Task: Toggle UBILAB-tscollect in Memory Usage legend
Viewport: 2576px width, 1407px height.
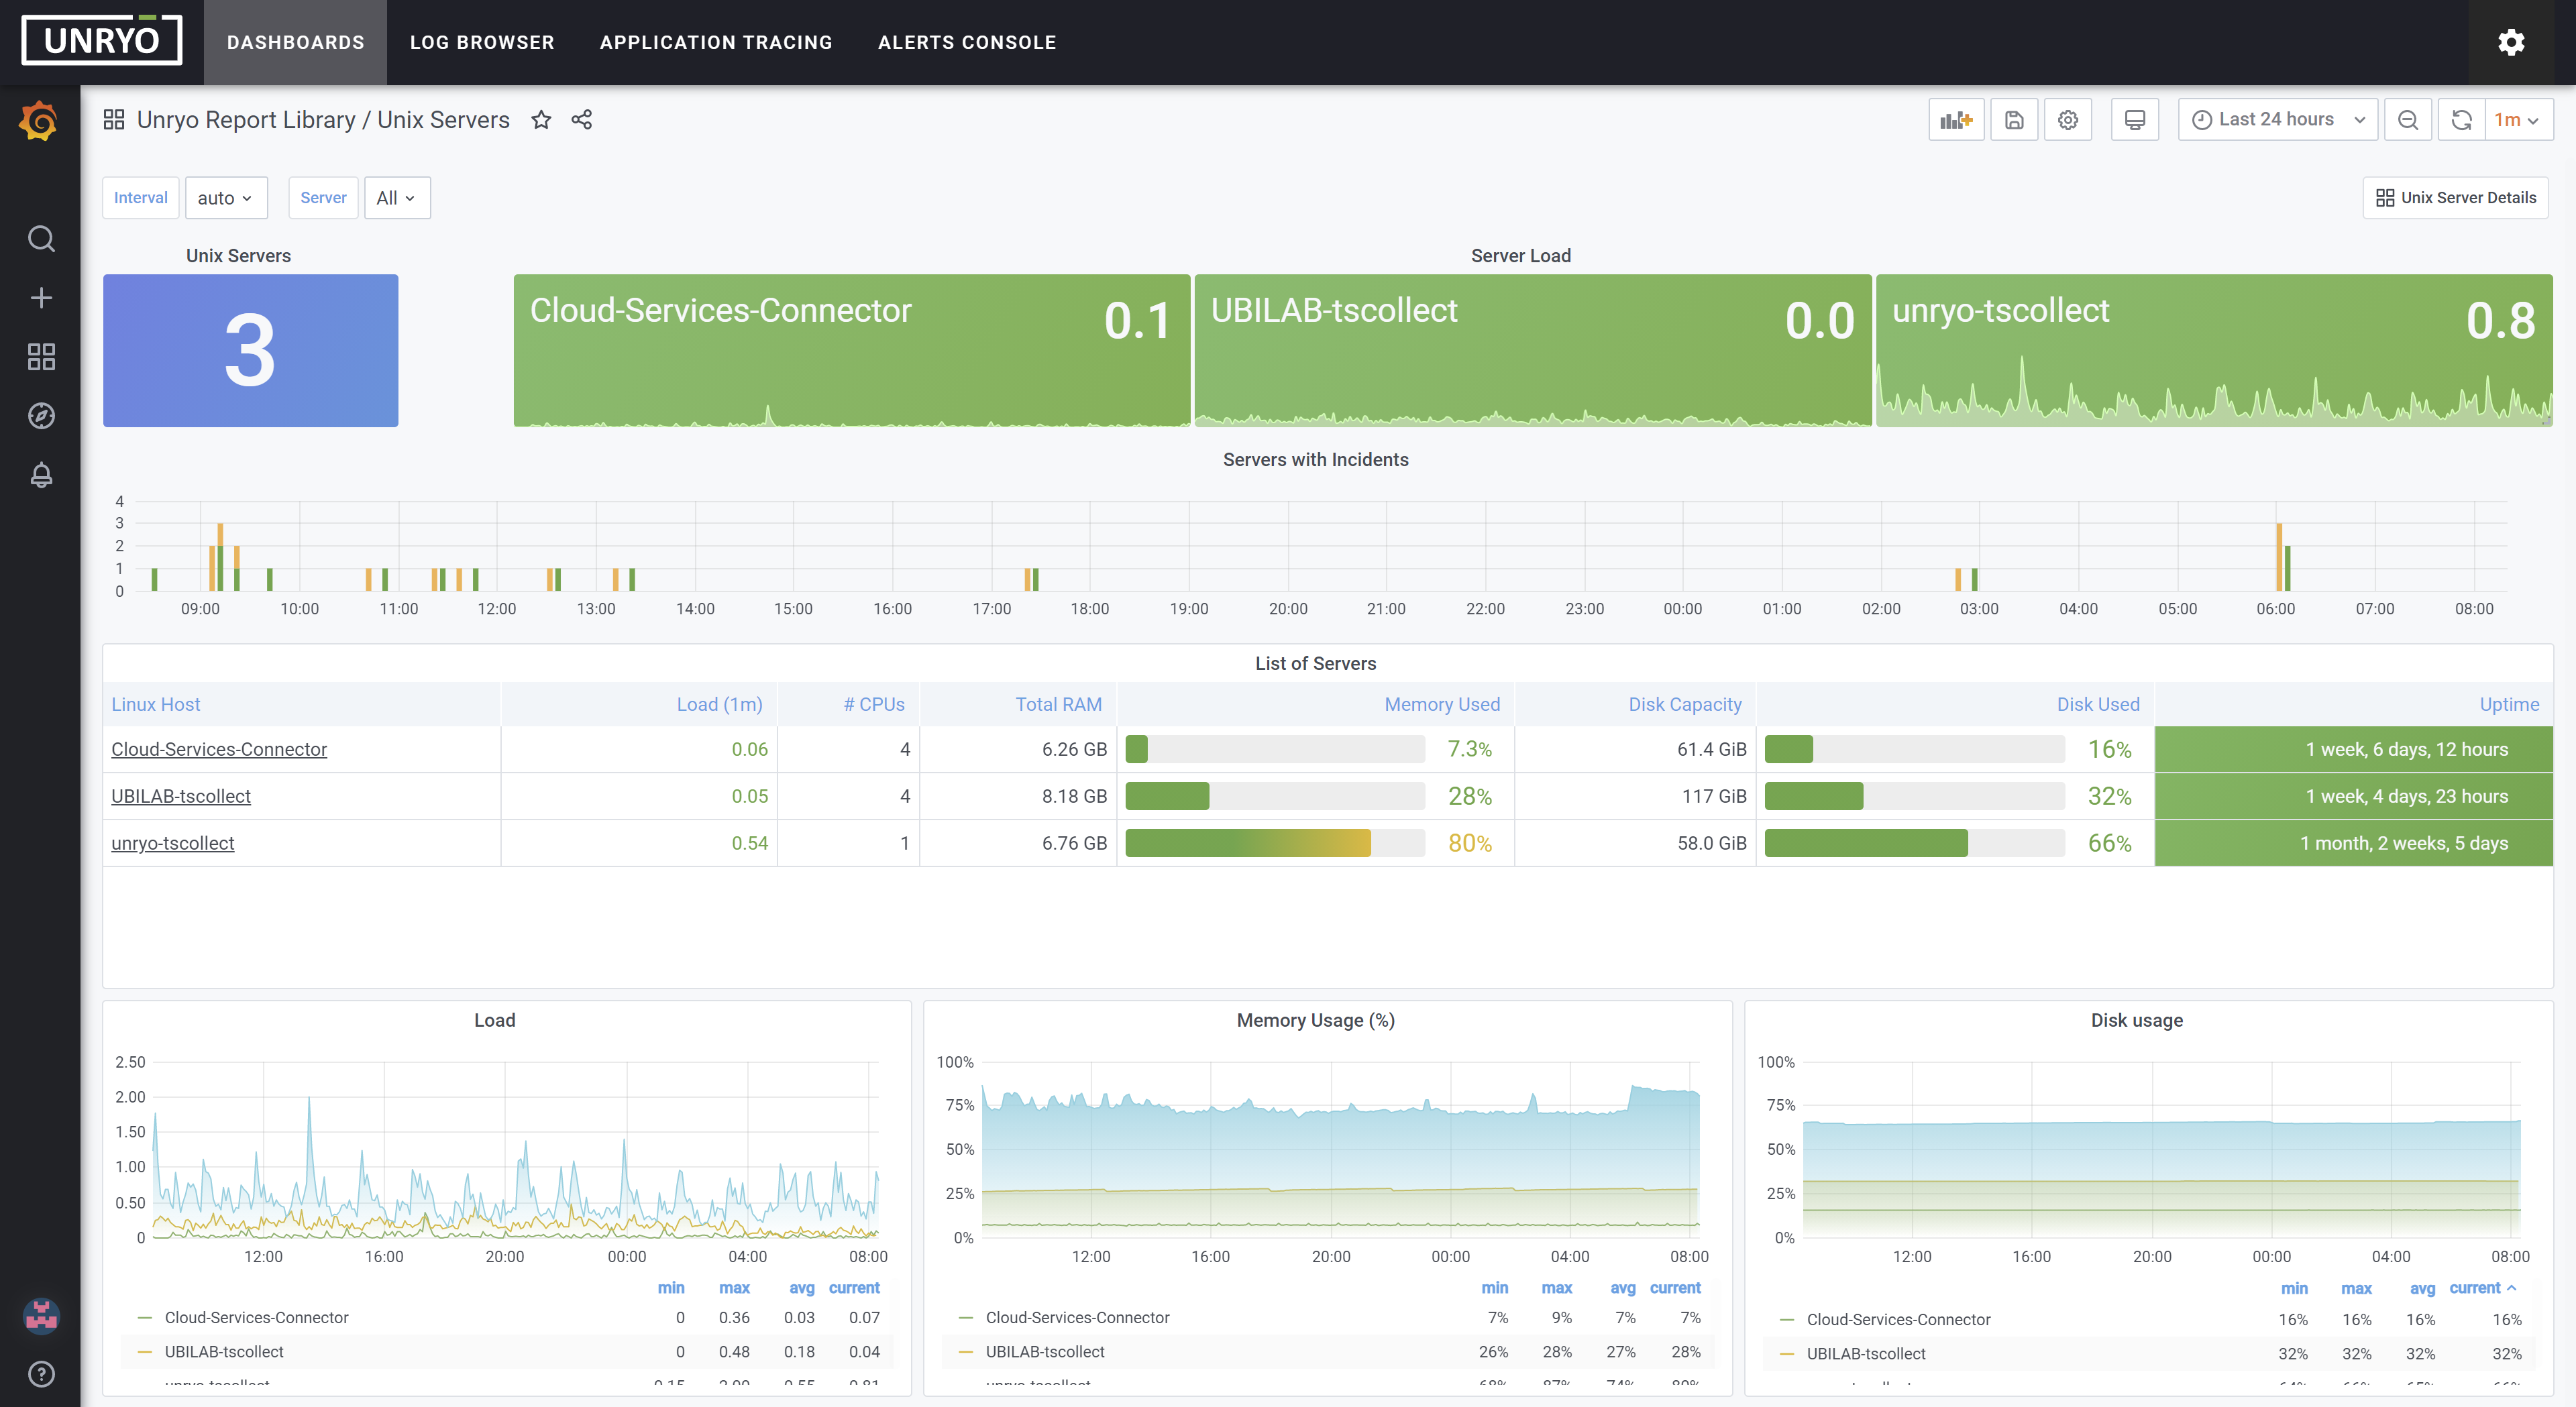Action: (1045, 1352)
